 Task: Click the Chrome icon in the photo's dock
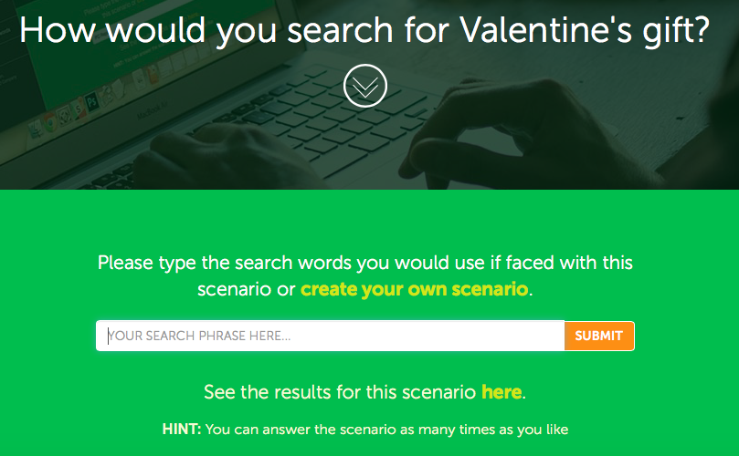click(50, 121)
